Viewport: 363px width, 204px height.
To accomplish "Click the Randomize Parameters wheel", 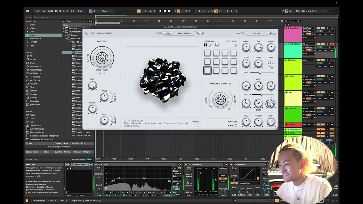I will click(x=220, y=99).
